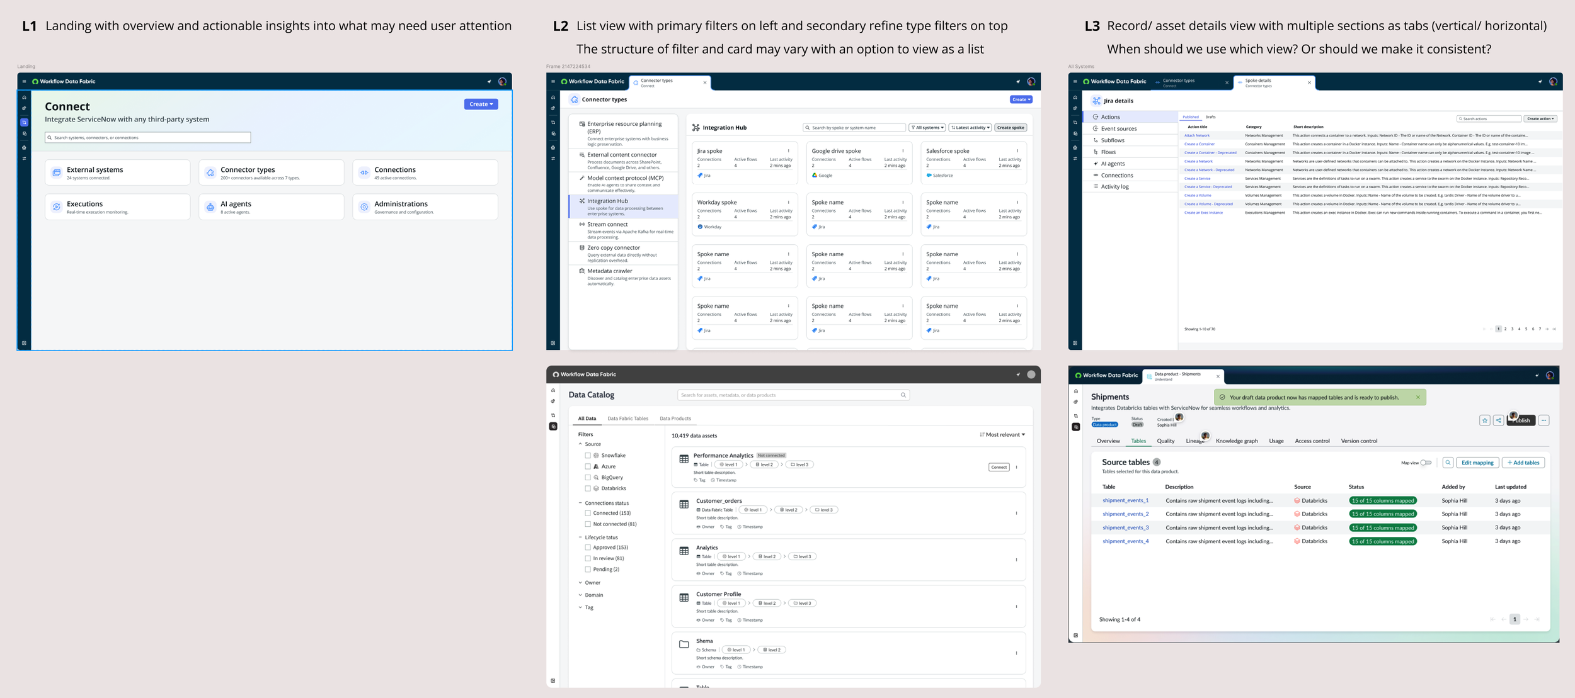
Task: Check the Databricks source filter
Action: click(588, 488)
